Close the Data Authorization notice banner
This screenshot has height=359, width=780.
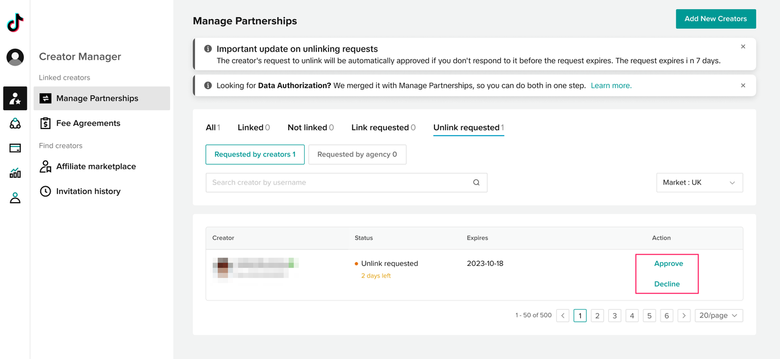(743, 86)
